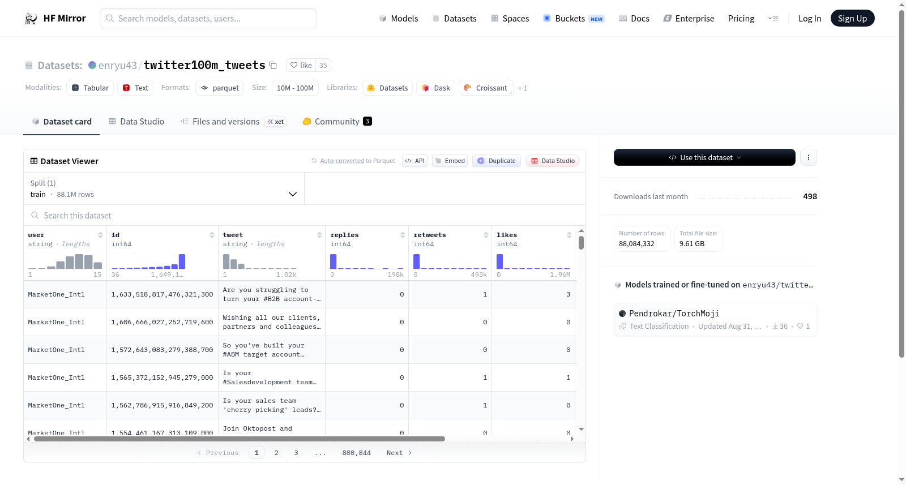Click the tweet lengths histogram
This screenshot has height=485, width=906.
point(260,261)
